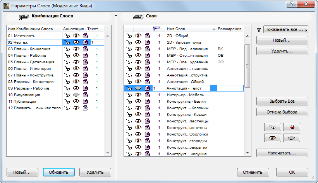This screenshot has height=183, width=318.
Task: Hide the 2D - Общий layer via eye
Action: pos(138,36)
